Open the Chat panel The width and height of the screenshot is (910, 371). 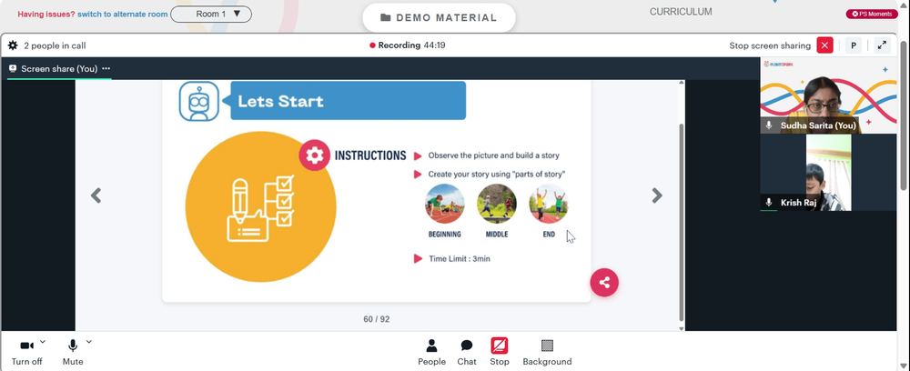pos(467,353)
